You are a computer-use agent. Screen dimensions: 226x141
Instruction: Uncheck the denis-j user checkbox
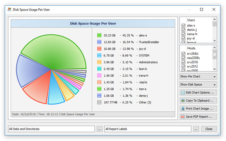(x=183, y=30)
